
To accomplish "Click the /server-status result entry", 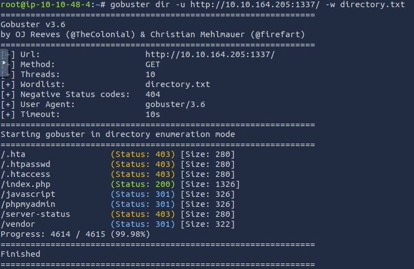I will tap(36, 214).
